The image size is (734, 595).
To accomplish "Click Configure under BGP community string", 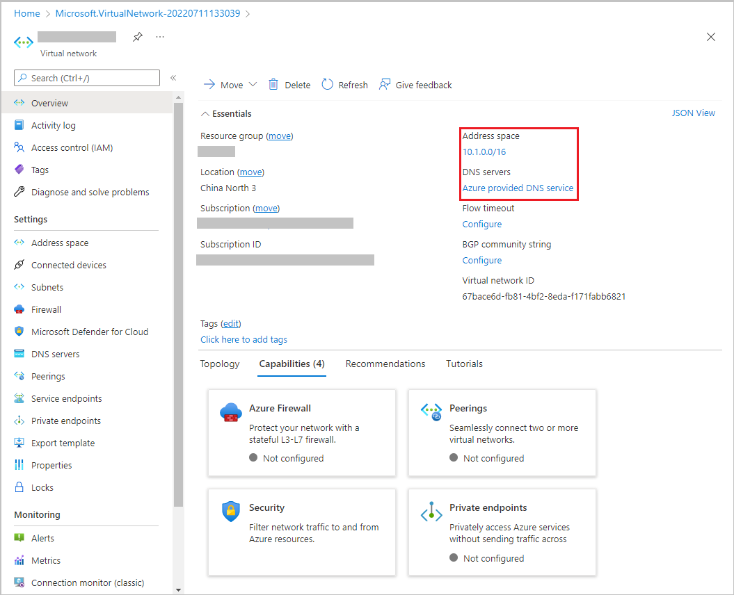I will [x=481, y=260].
